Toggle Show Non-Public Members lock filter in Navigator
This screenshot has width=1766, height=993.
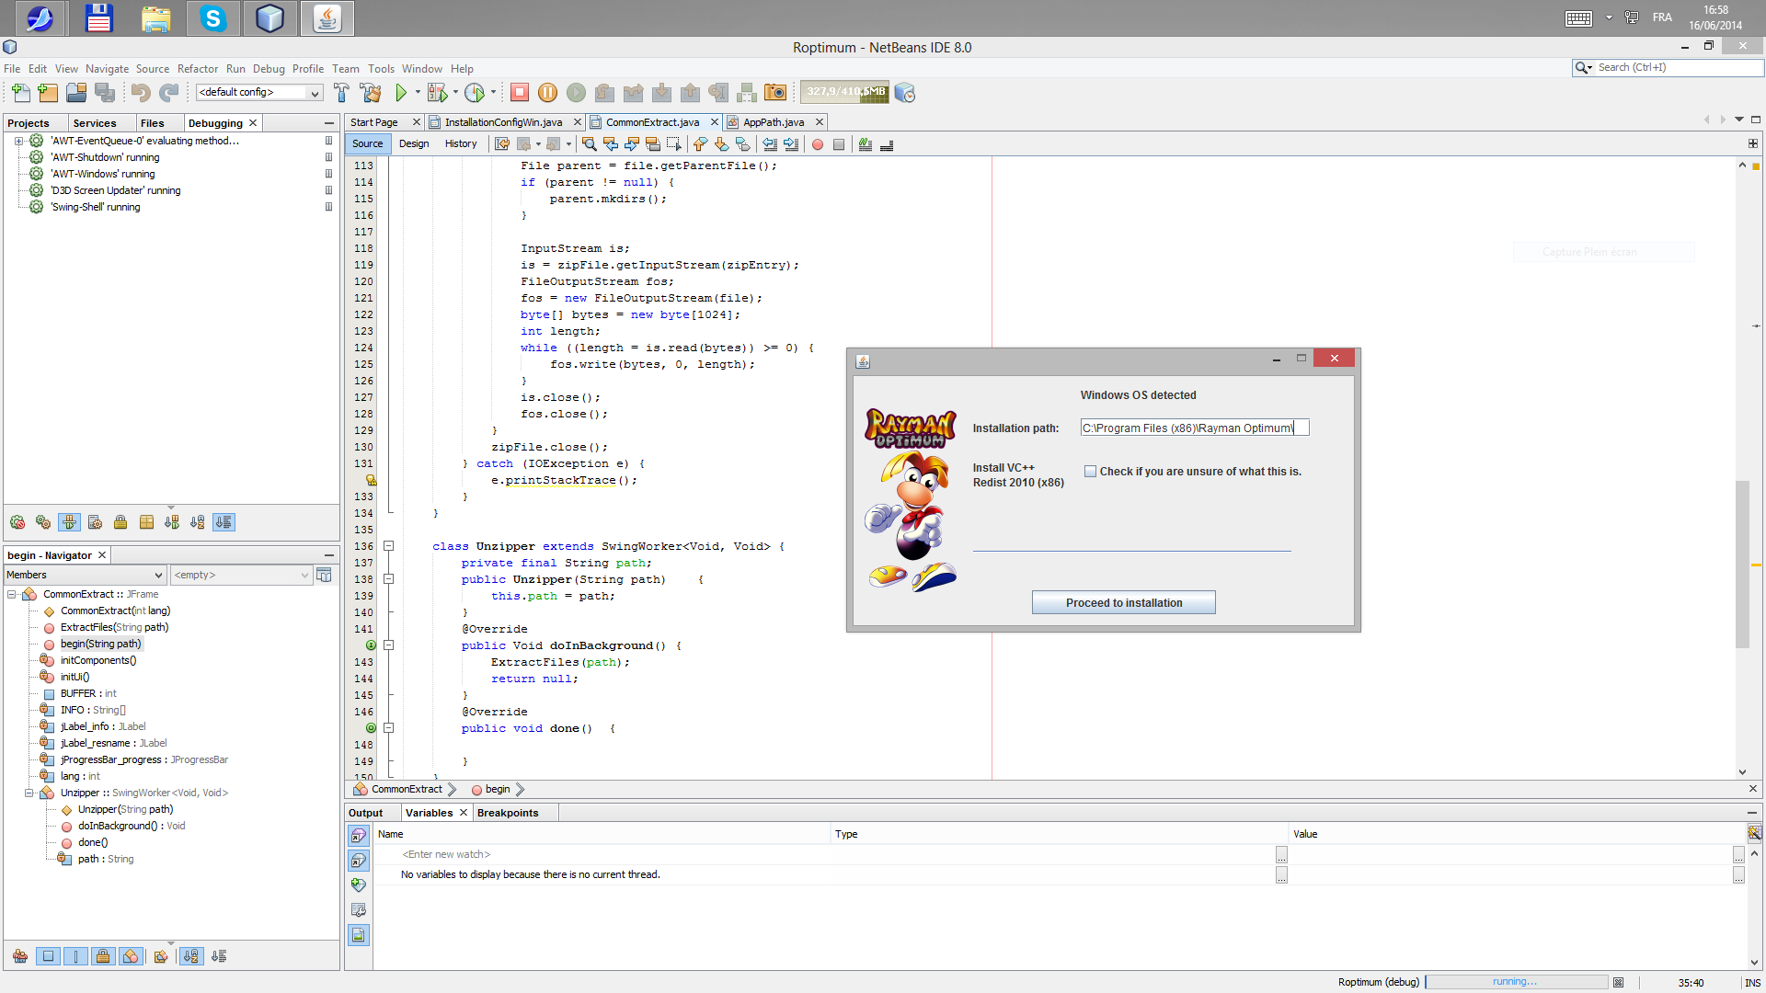(103, 956)
